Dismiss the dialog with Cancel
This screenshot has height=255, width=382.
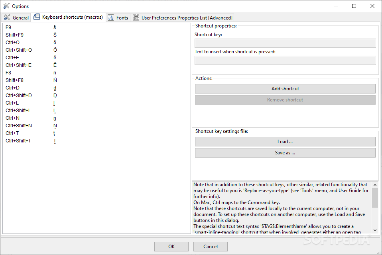(211, 247)
